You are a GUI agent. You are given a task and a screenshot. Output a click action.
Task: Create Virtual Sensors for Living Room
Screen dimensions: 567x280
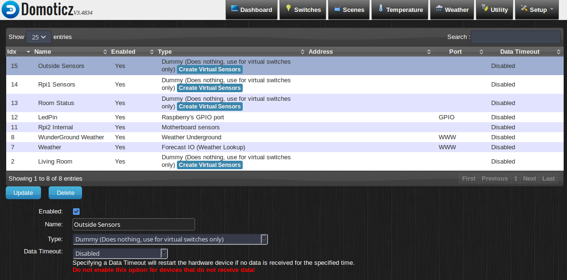pos(210,165)
